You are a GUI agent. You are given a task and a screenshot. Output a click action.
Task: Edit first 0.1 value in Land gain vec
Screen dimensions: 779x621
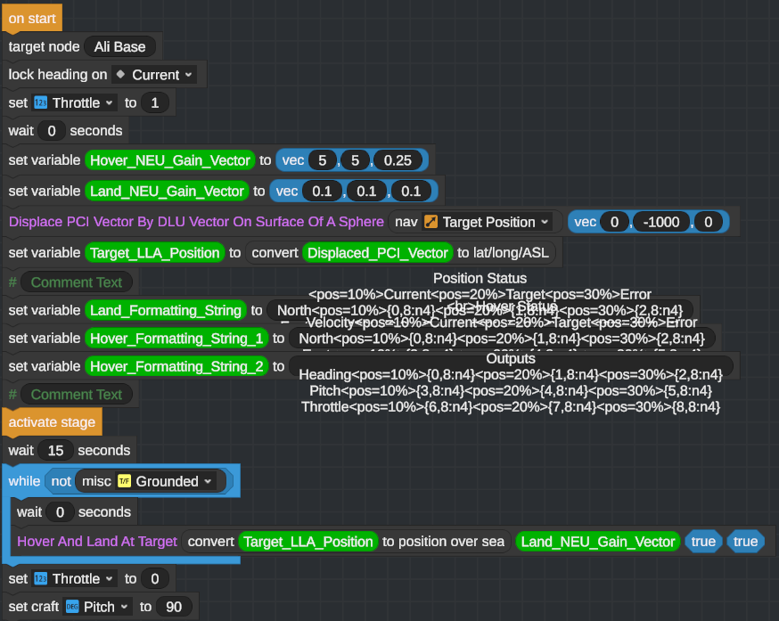coord(322,192)
